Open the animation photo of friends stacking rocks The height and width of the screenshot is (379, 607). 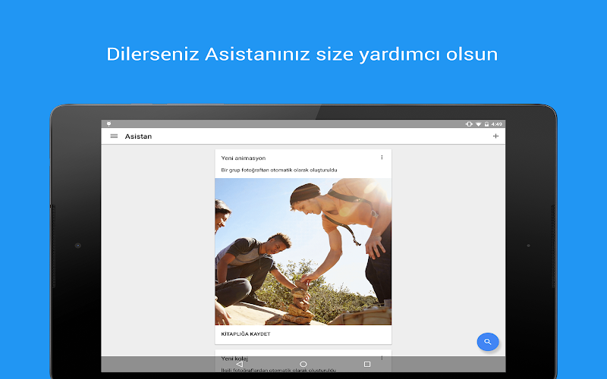click(303, 252)
